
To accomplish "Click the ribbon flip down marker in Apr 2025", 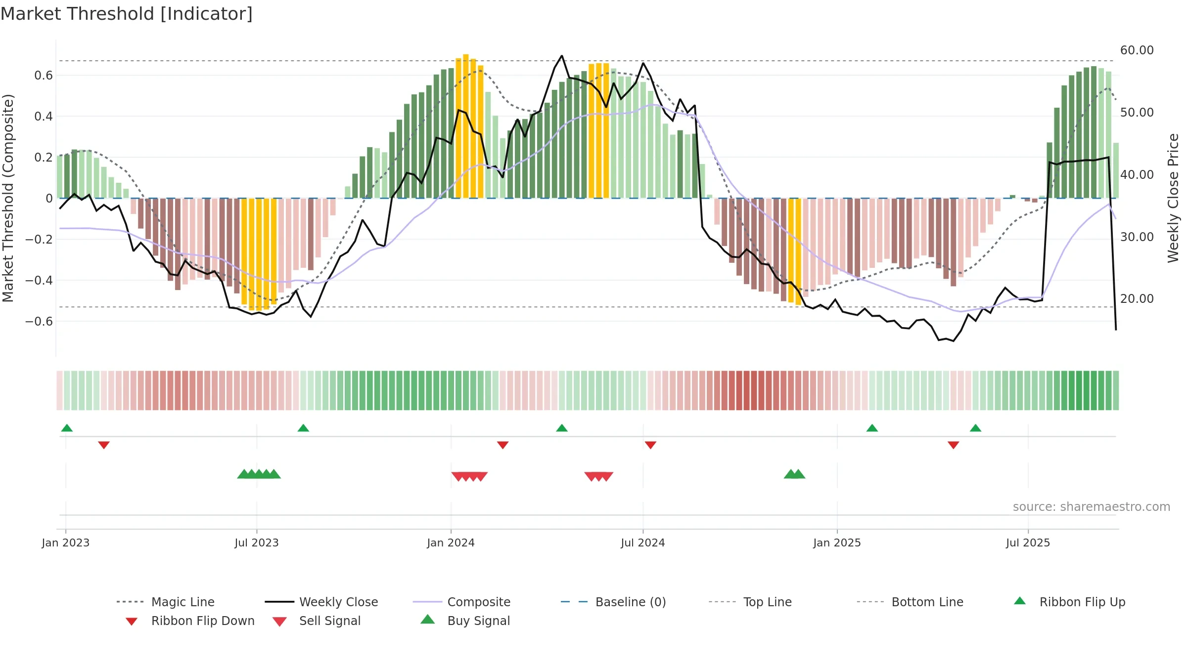I will point(954,445).
